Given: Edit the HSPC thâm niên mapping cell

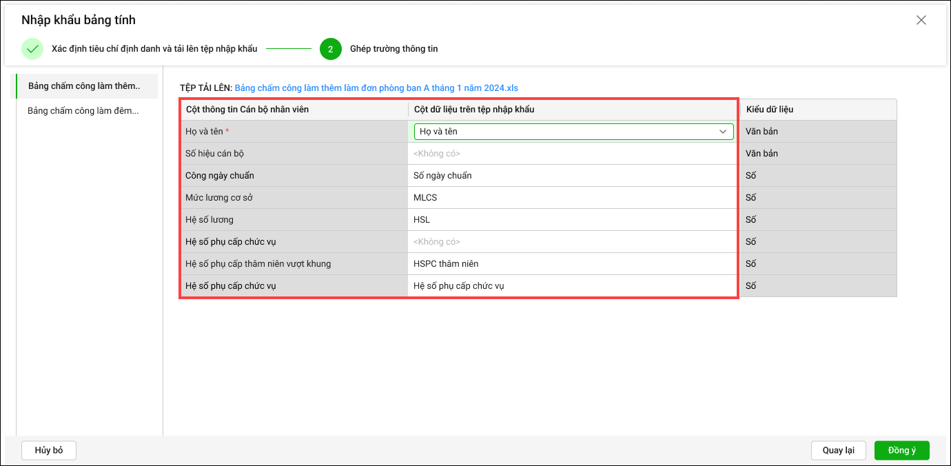Looking at the screenshot, I should click(x=572, y=264).
